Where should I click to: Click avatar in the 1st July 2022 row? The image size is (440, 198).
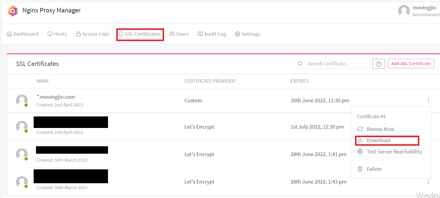(22, 127)
